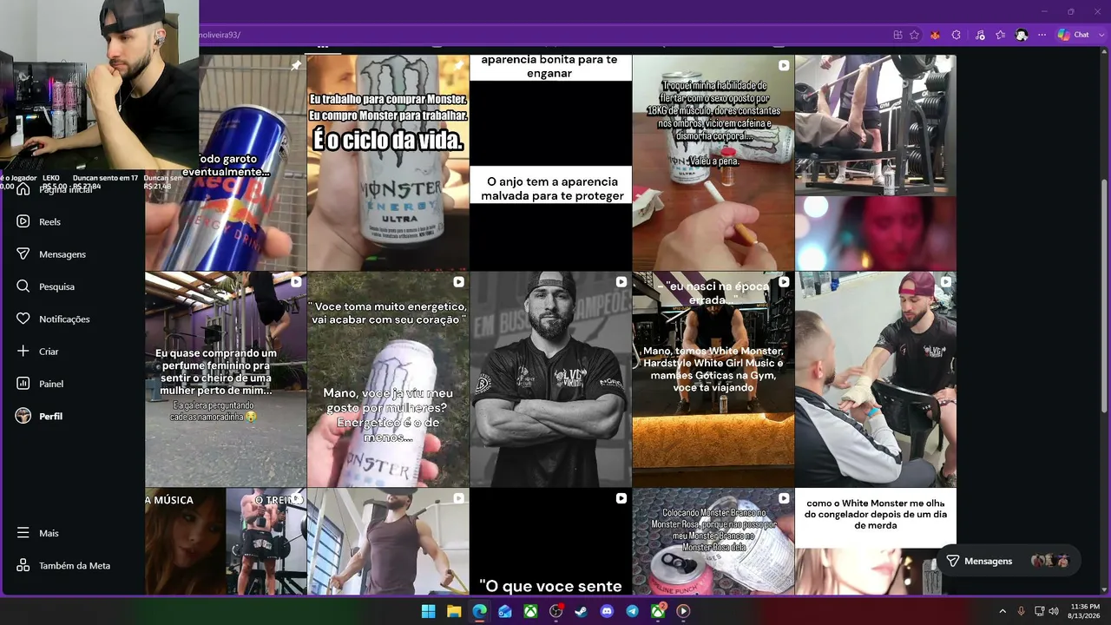Open the 'Colocando Monster Branco' reel
The width and height of the screenshot is (1111, 625).
tap(713, 542)
